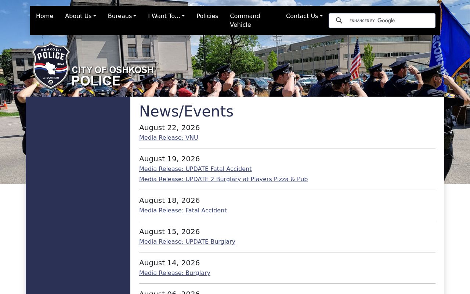Expand the Bureaus dropdown menu
The height and width of the screenshot is (294, 470).
(x=122, y=16)
